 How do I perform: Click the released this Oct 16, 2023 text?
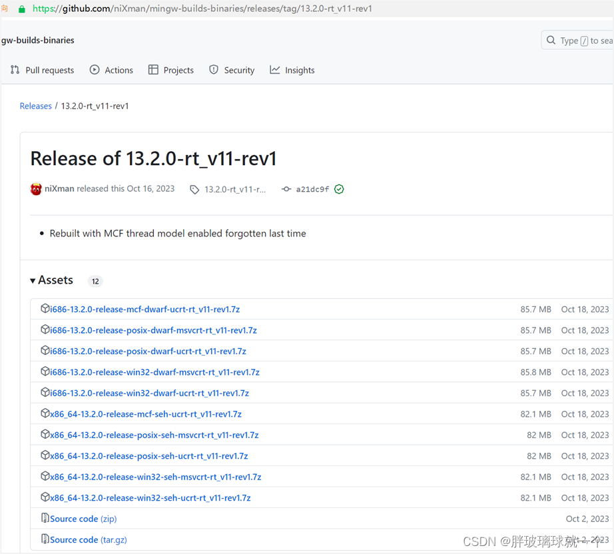(125, 188)
